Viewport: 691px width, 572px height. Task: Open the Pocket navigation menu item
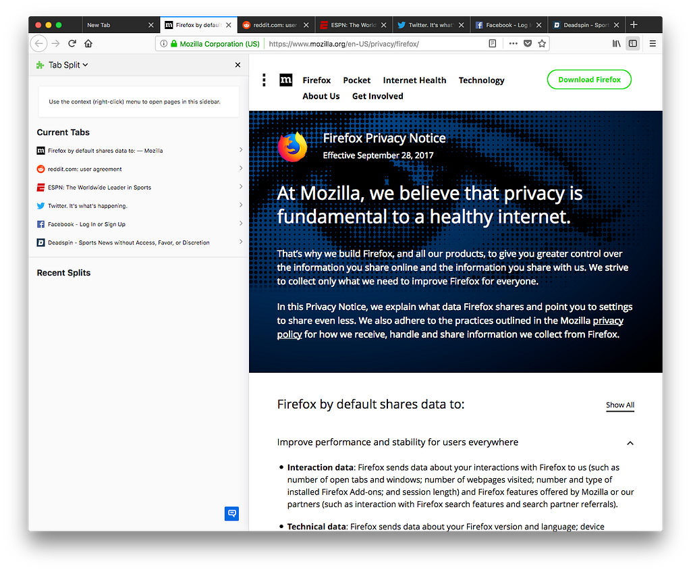click(356, 80)
